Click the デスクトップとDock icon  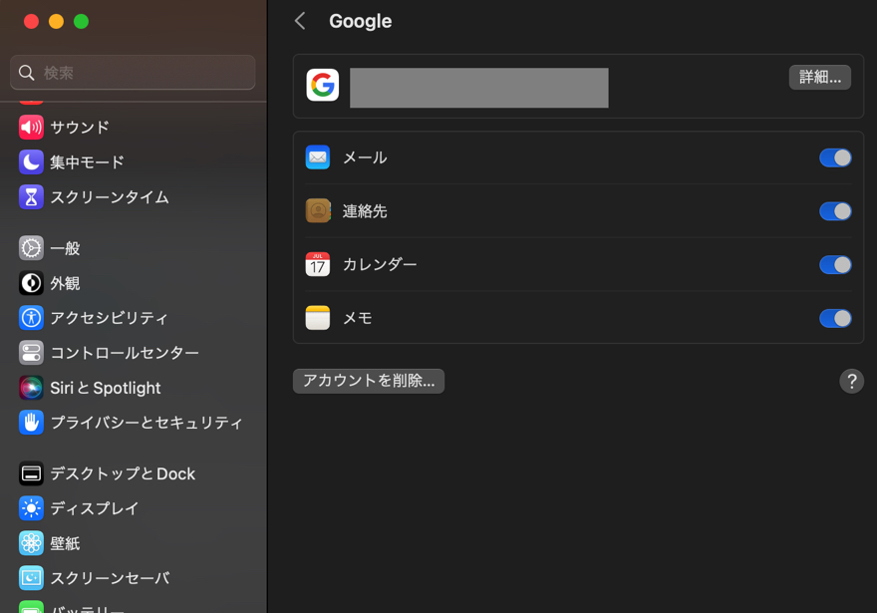coord(31,473)
